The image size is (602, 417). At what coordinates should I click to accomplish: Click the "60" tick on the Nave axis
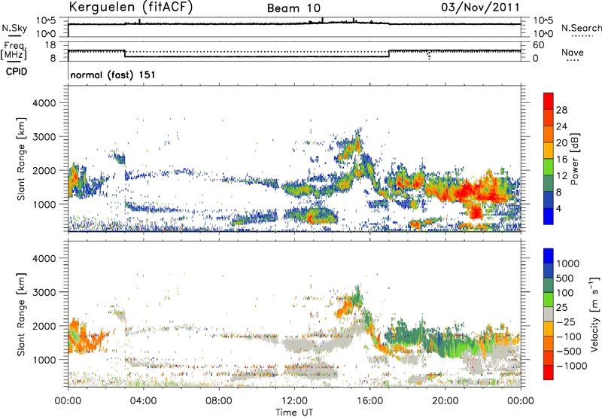point(538,45)
